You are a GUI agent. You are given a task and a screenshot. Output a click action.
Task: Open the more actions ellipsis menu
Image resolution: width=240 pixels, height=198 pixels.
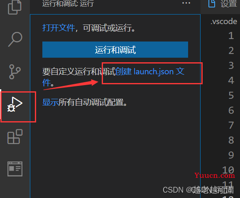click(x=186, y=3)
